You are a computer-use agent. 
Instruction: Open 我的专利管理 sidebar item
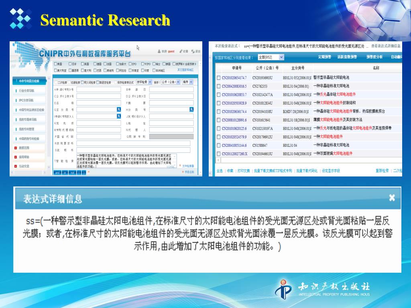(29, 129)
